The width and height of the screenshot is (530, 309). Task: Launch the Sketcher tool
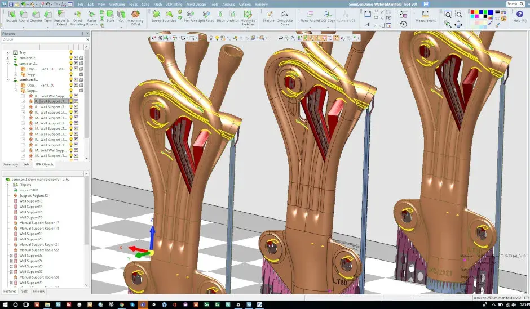pos(269,16)
